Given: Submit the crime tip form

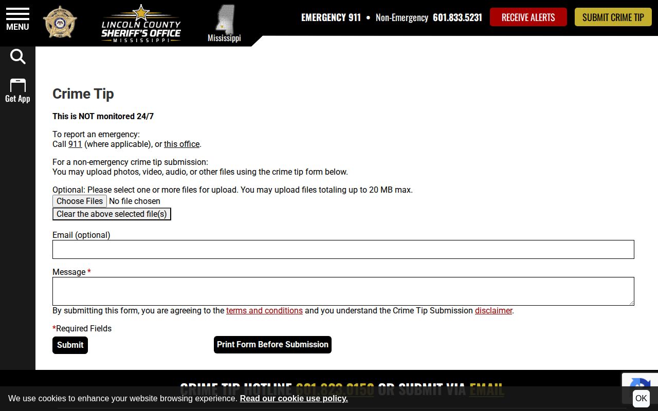Looking at the screenshot, I should [70, 345].
